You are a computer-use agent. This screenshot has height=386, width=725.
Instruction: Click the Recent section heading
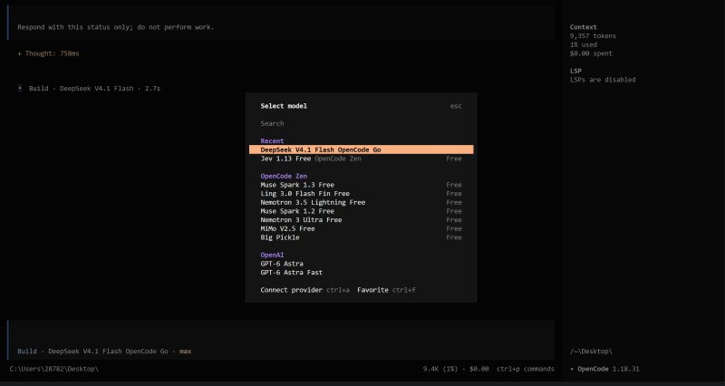pyautogui.click(x=273, y=141)
